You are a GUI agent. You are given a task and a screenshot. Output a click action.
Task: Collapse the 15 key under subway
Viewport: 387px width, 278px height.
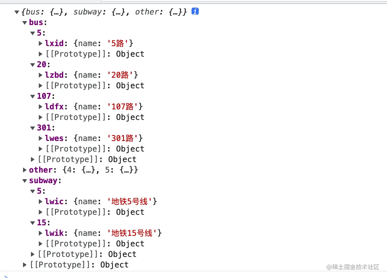[x=33, y=223]
